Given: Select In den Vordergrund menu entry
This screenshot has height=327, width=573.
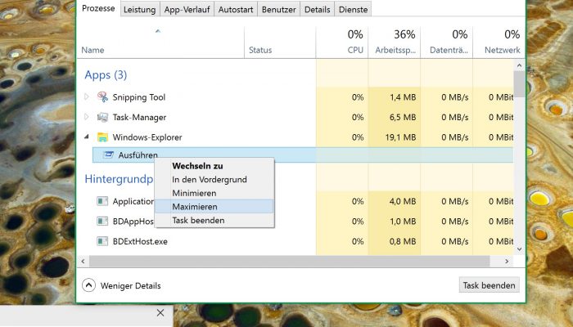Looking at the screenshot, I should [214, 180].
